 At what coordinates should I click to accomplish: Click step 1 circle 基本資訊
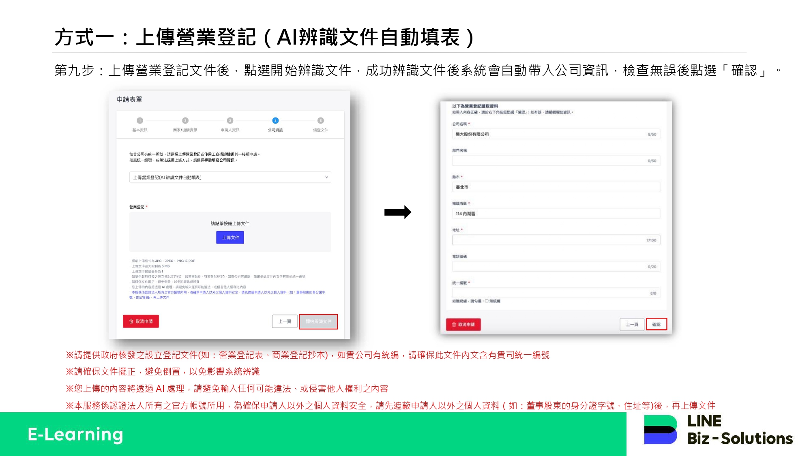tap(140, 120)
